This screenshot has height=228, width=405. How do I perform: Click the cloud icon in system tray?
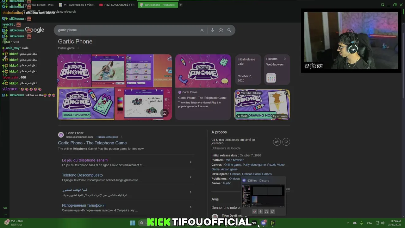coord(355,223)
